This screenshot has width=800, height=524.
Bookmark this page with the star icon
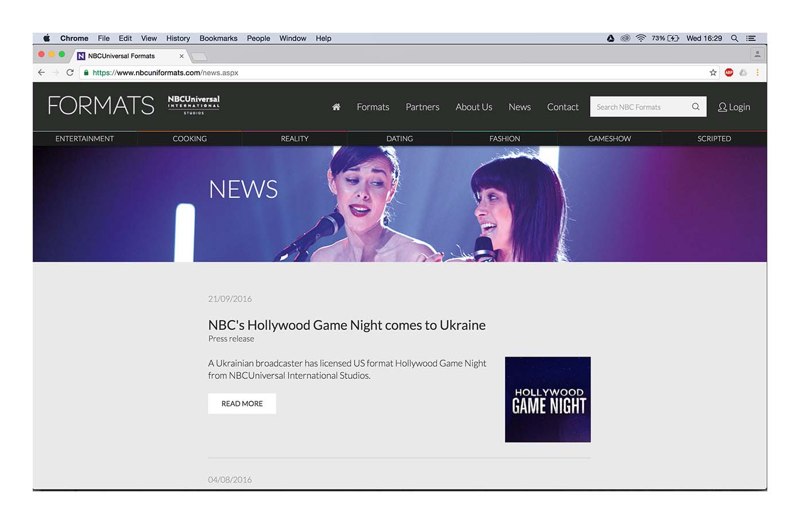713,72
